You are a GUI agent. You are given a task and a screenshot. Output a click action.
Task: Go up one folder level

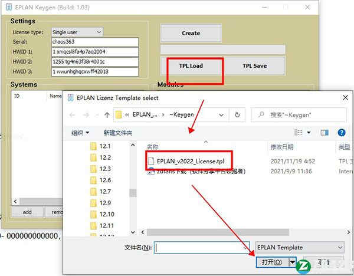[107, 115]
